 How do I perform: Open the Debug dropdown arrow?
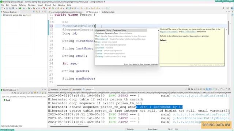click(26, 8)
